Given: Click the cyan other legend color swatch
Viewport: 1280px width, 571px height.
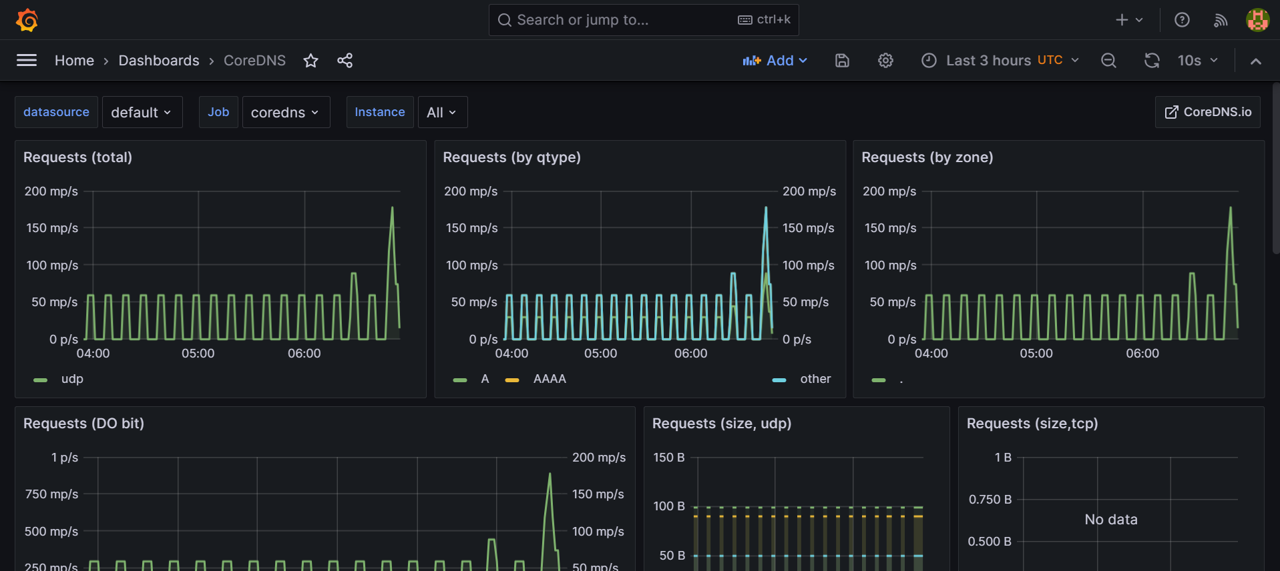Looking at the screenshot, I should tap(779, 380).
